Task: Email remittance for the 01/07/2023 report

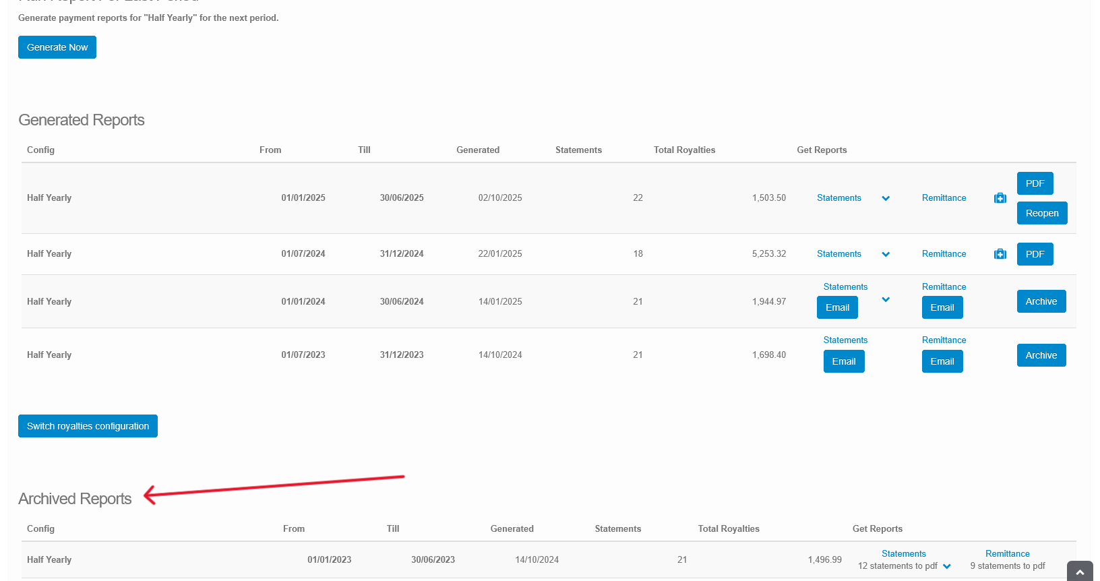Action: pyautogui.click(x=942, y=361)
